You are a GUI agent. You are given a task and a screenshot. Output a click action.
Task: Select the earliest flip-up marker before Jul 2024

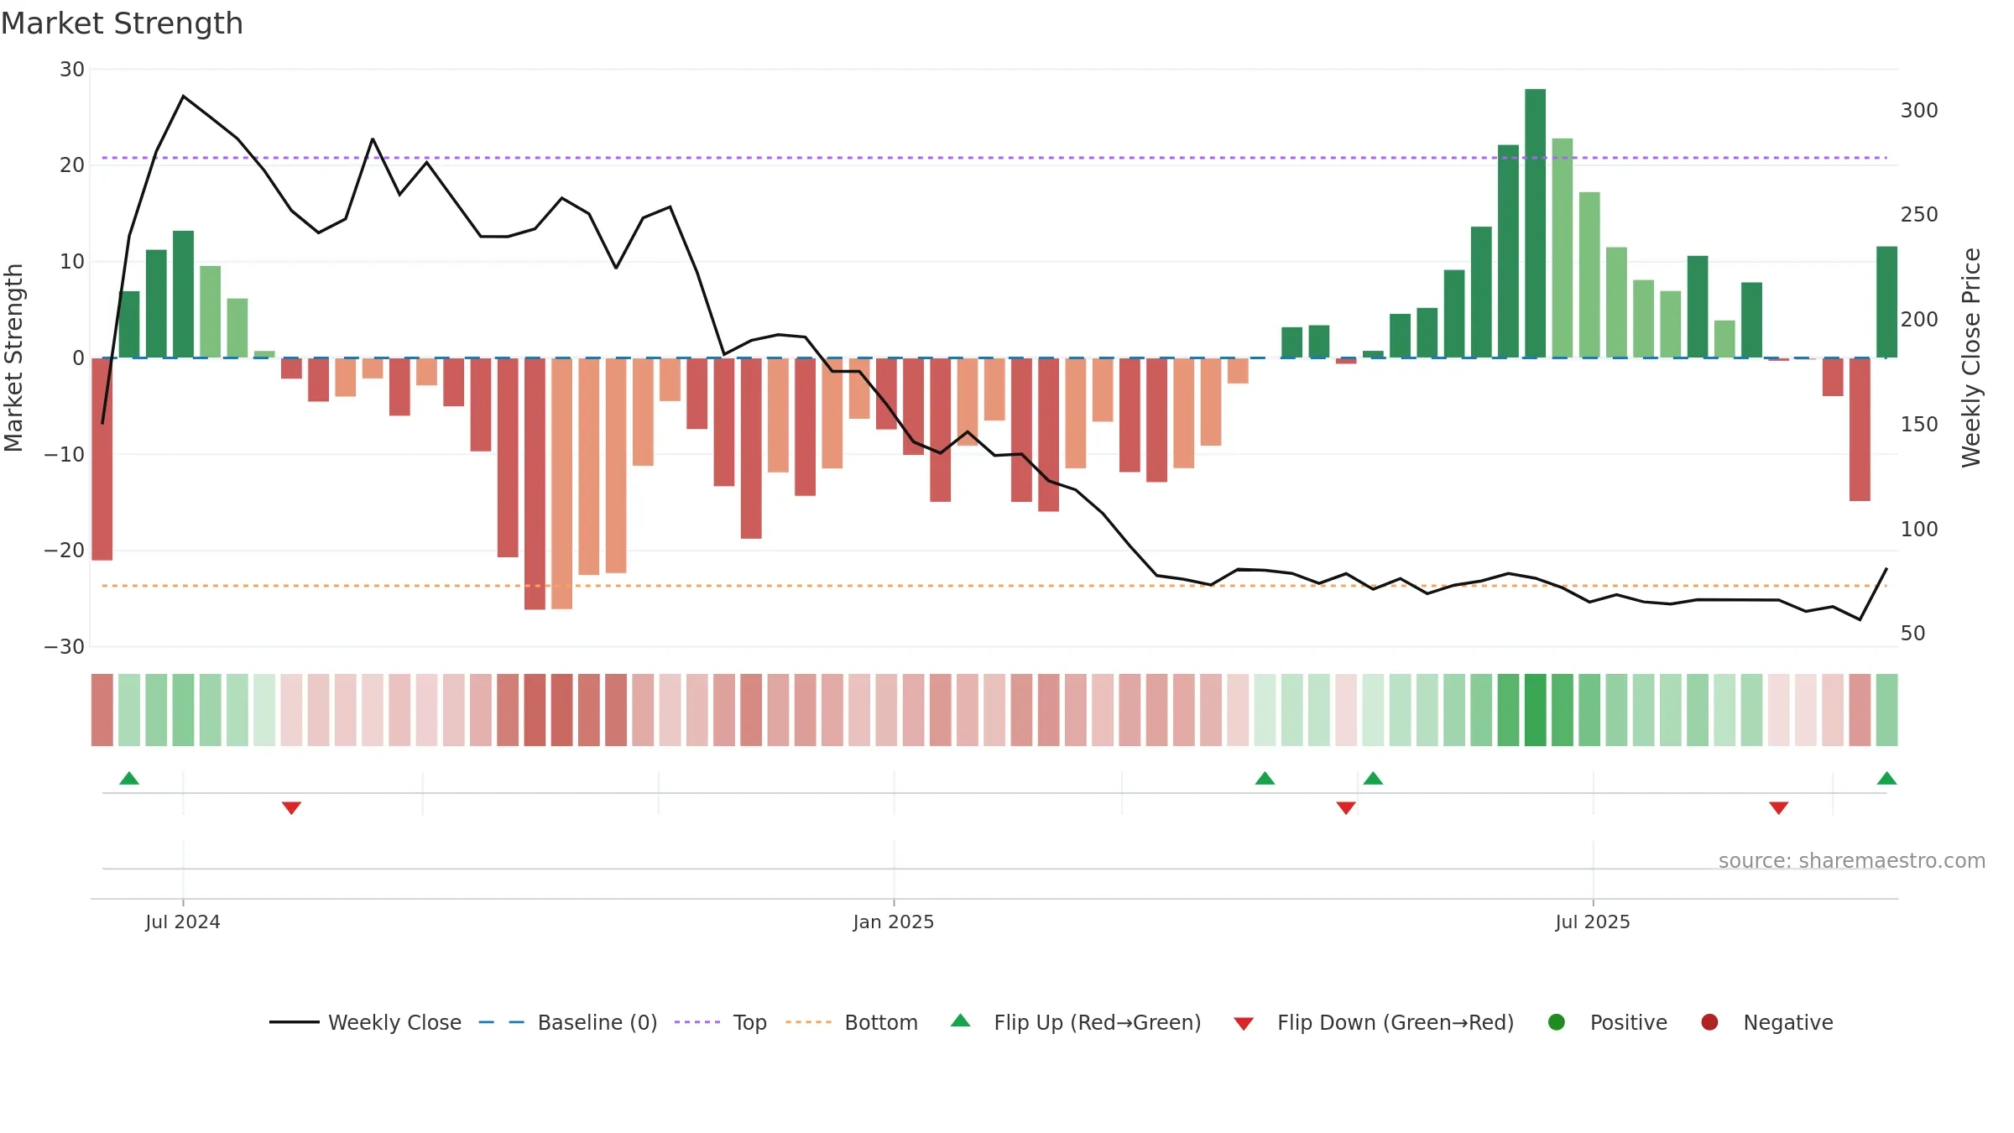coord(129,778)
